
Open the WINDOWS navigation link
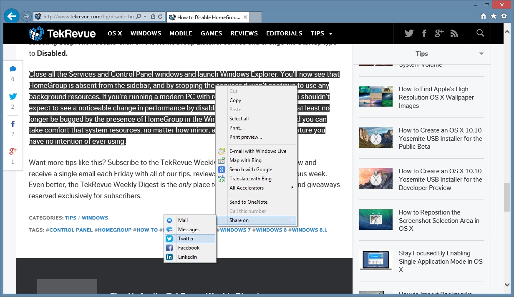[x=146, y=33]
